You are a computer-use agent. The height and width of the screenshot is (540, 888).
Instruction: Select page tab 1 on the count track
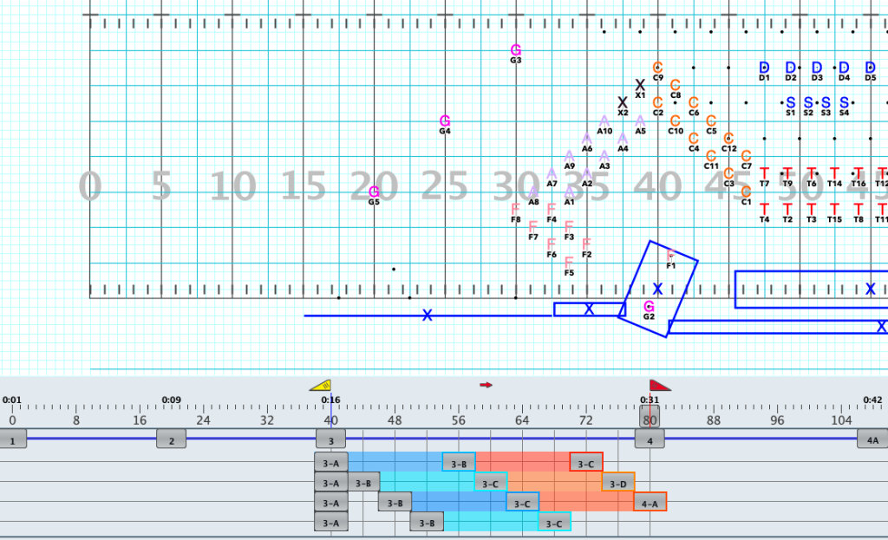coord(12,439)
